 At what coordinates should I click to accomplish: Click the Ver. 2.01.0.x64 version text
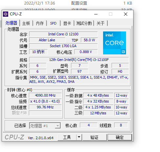pyautogui.click(x=41, y=138)
